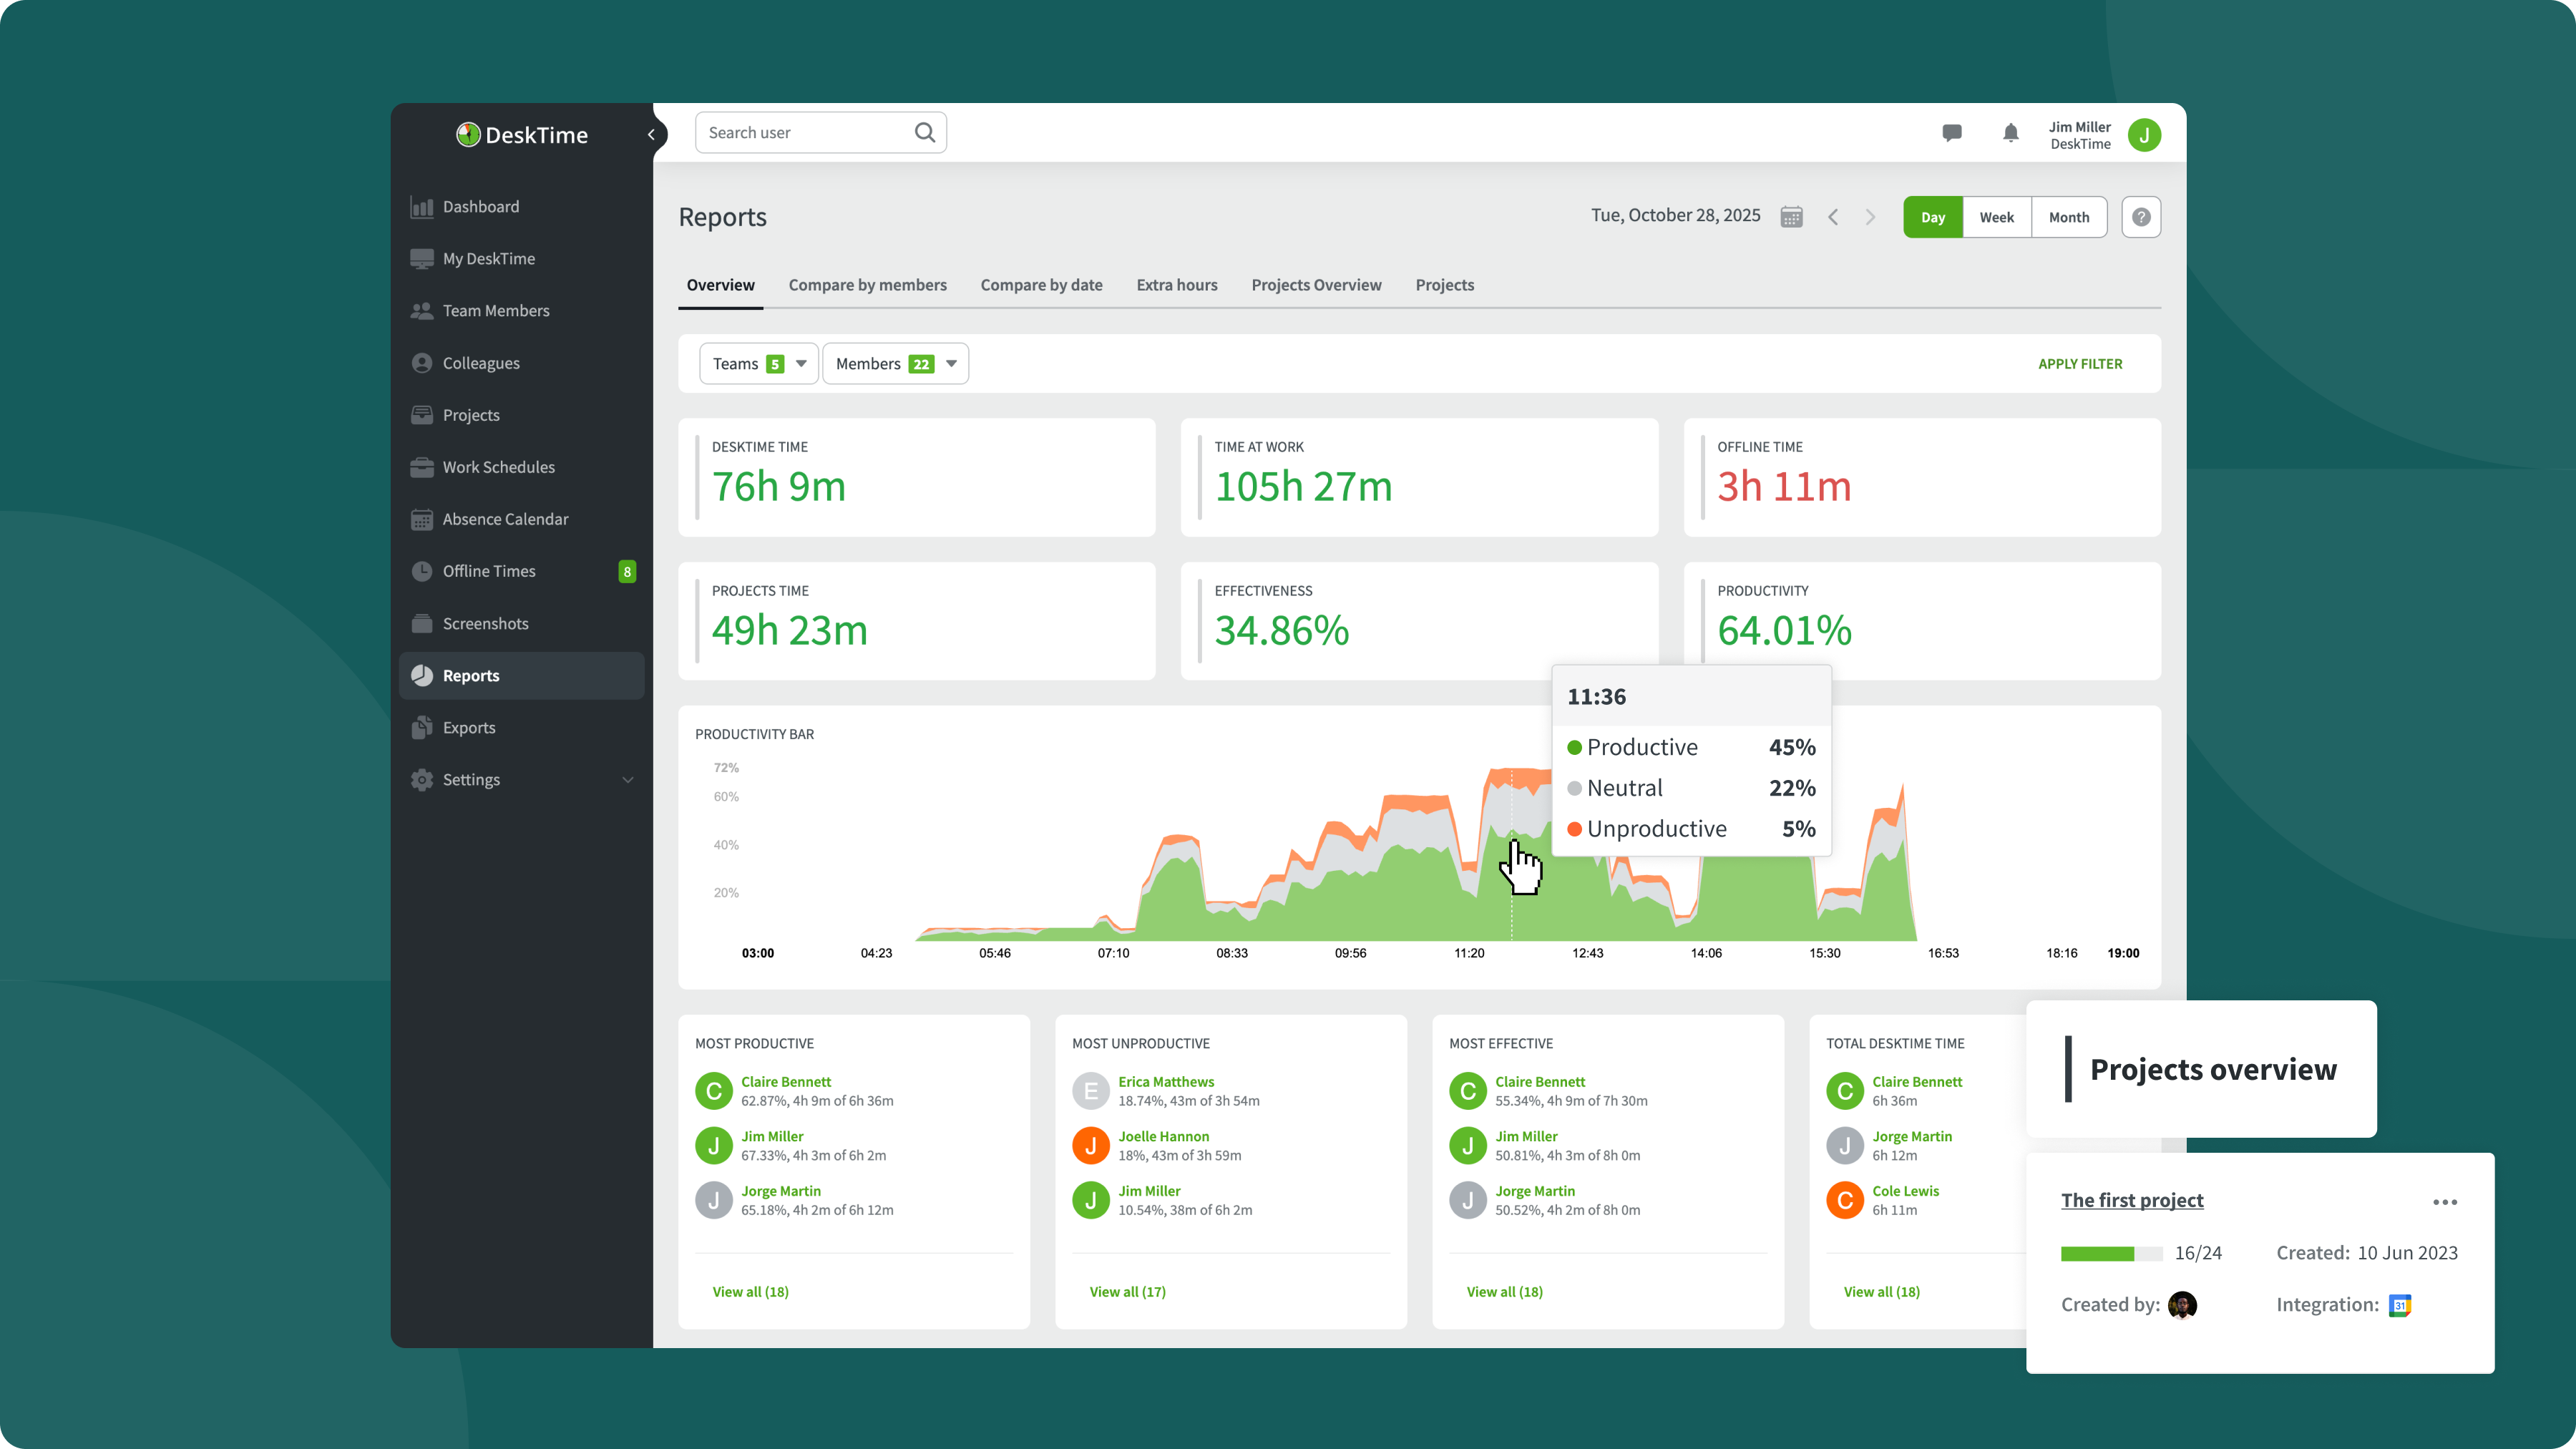Switch to the Compare by members tab
This screenshot has width=2576, height=1449.
tap(867, 285)
